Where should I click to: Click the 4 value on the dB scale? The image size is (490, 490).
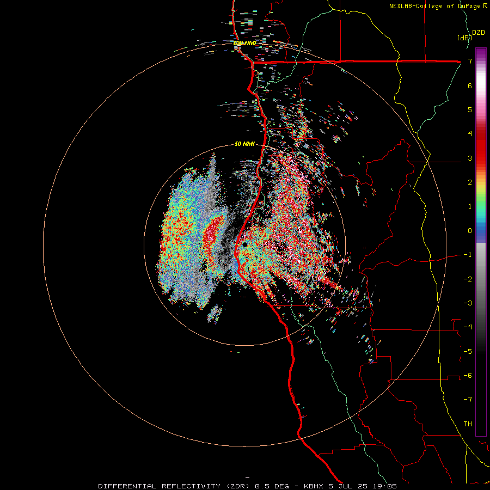tap(470, 134)
